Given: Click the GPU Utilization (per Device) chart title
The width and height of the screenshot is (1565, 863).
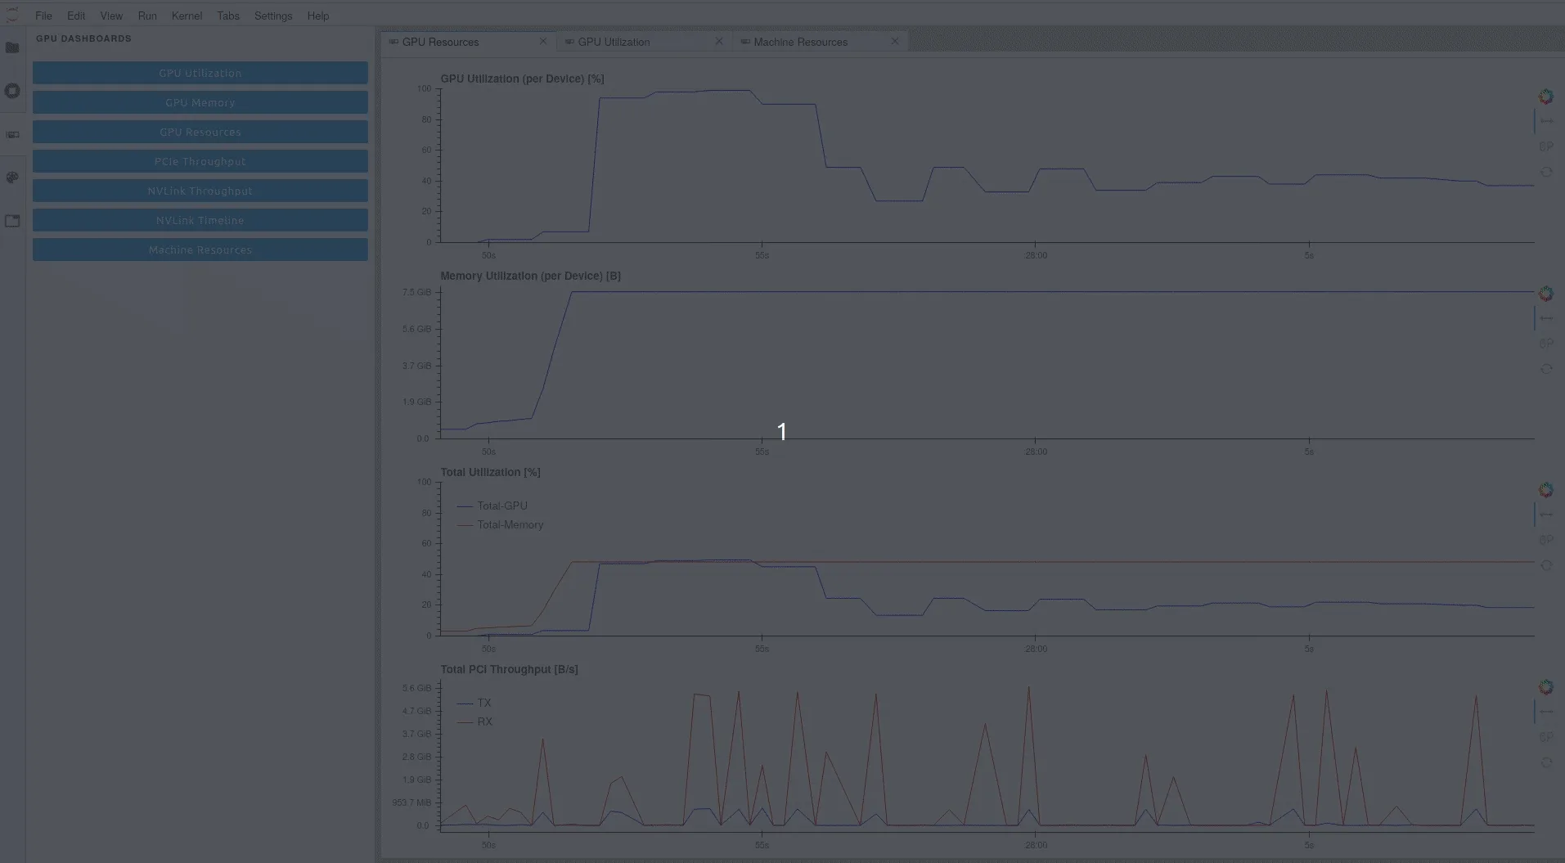Looking at the screenshot, I should tap(522, 79).
